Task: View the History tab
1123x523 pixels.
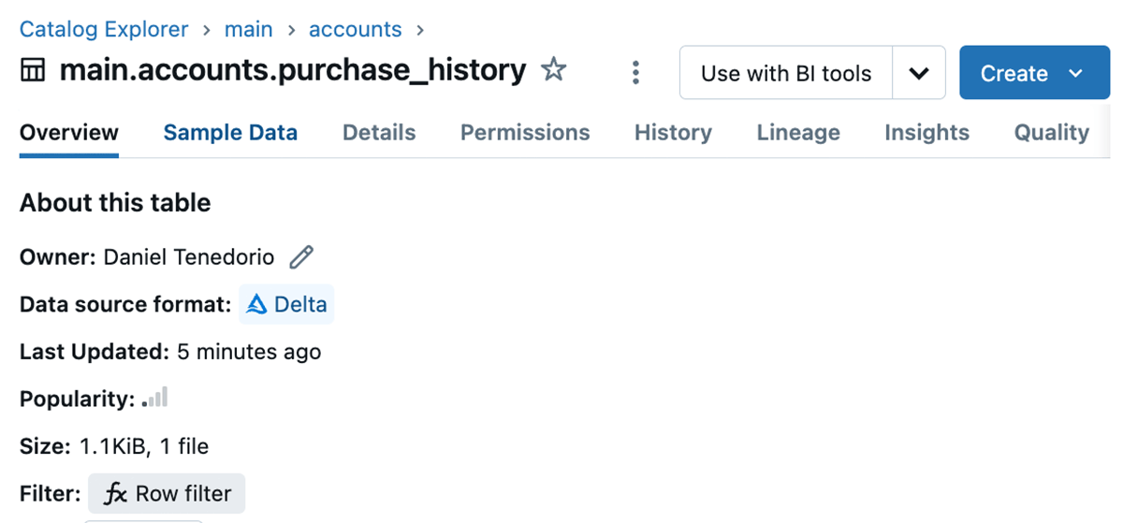Action: click(673, 133)
